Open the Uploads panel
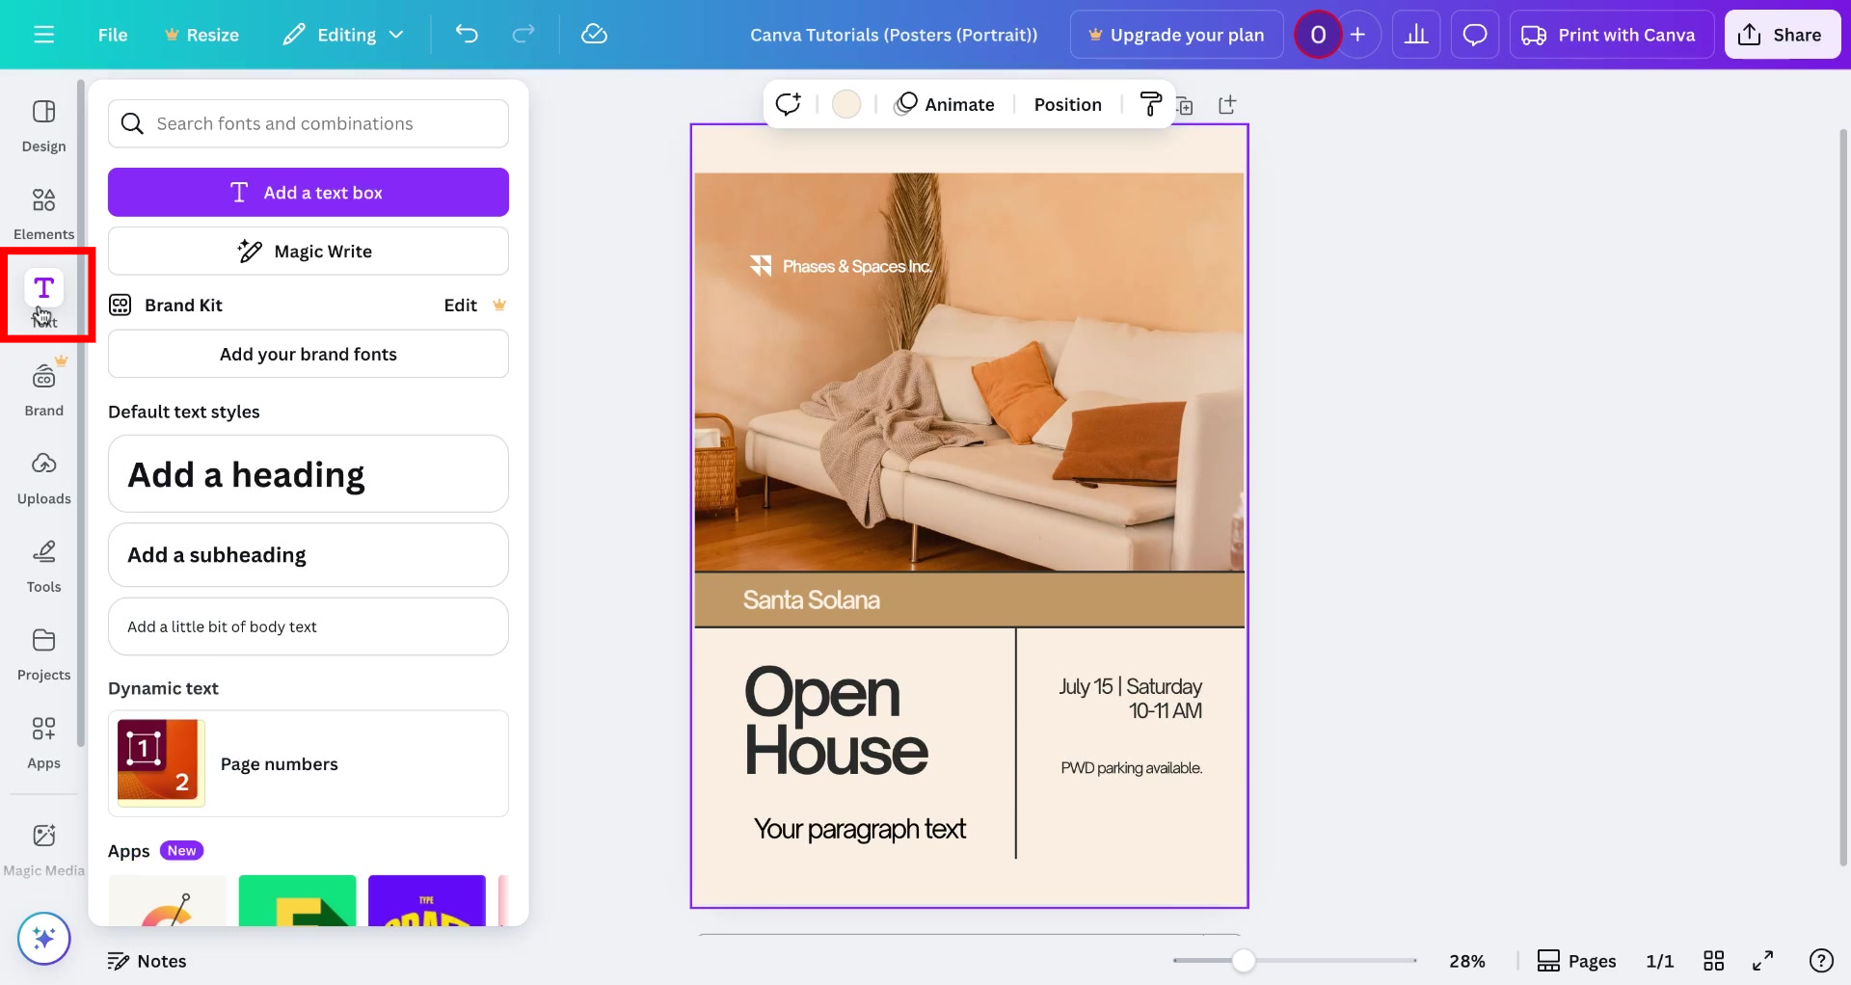1851x985 pixels. (x=43, y=476)
